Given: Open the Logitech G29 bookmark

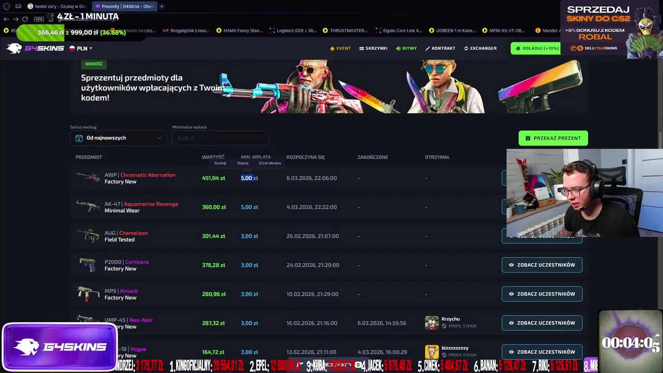Looking at the screenshot, I should coord(293,31).
